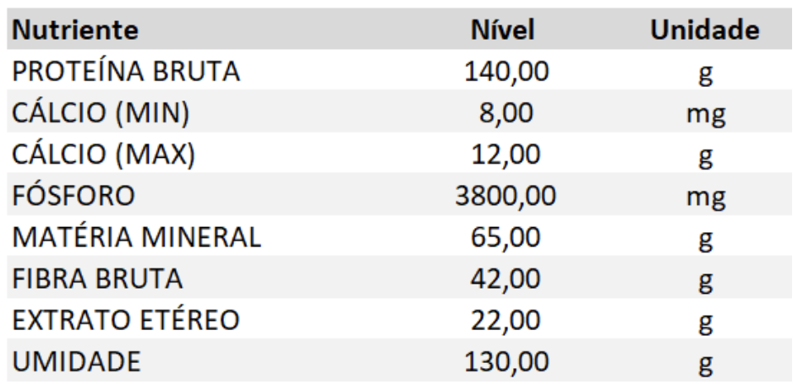This screenshot has height=390, width=798.
Task: Select the FIBRA BRUTA cell
Action: pos(97,279)
